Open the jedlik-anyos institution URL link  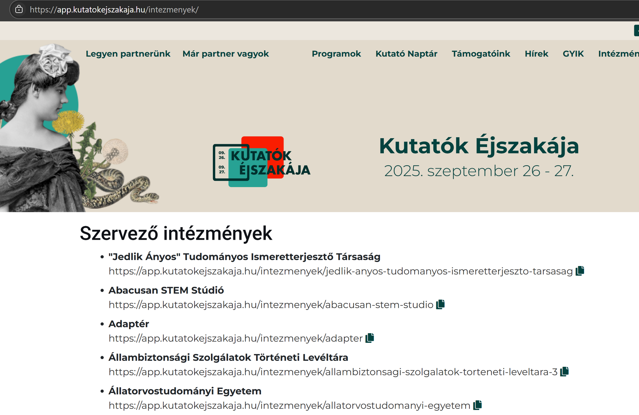coord(340,271)
